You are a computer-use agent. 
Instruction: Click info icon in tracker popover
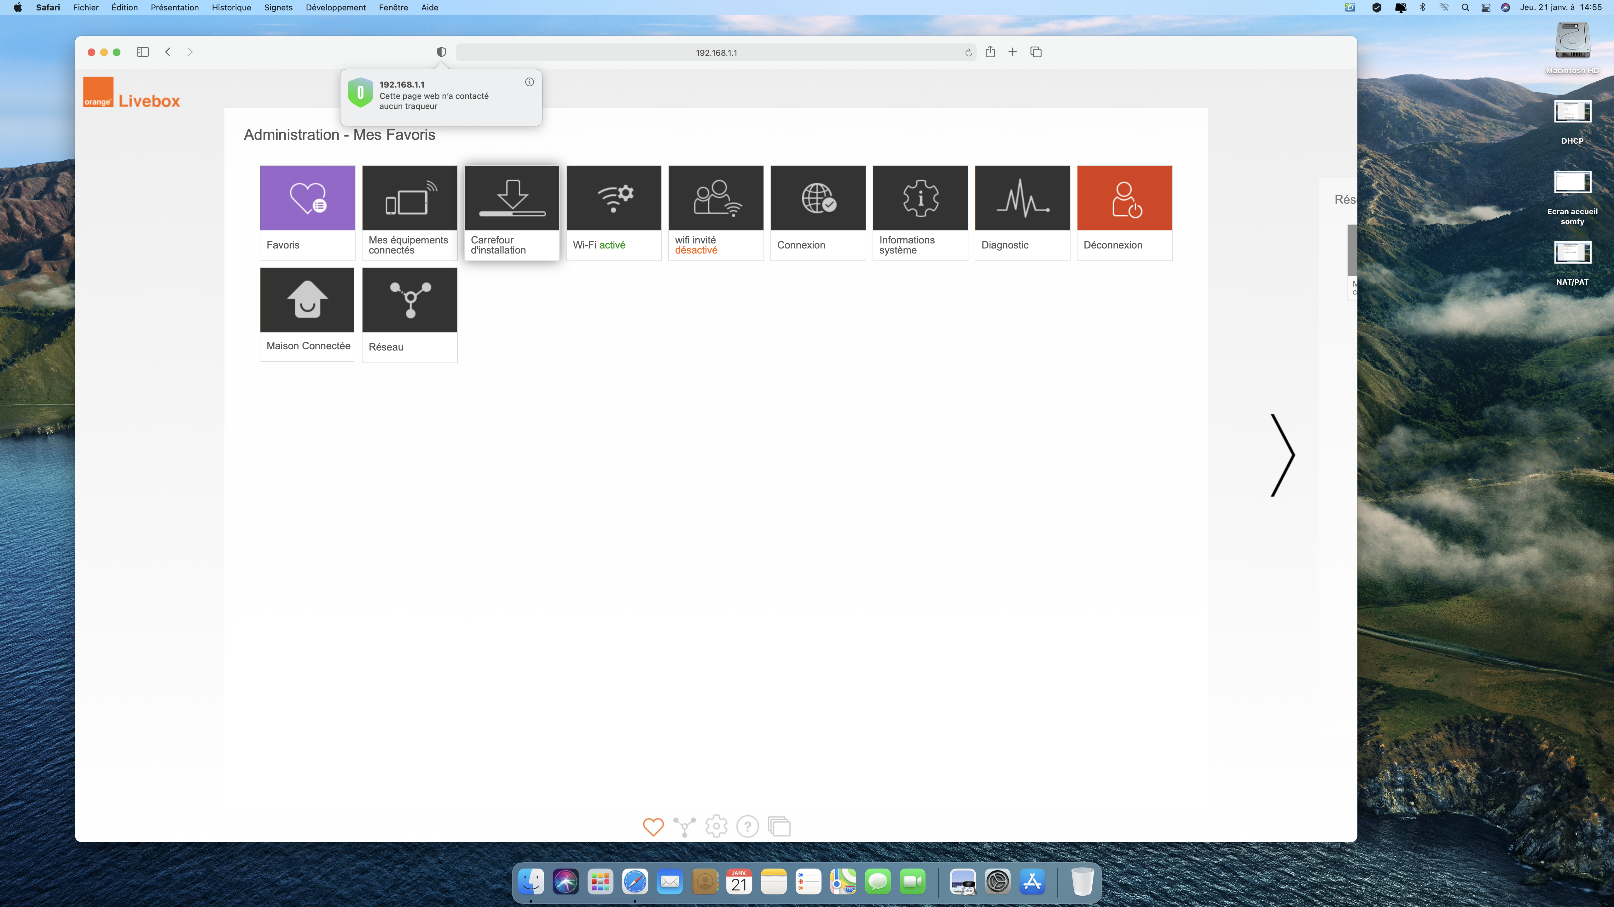530,82
